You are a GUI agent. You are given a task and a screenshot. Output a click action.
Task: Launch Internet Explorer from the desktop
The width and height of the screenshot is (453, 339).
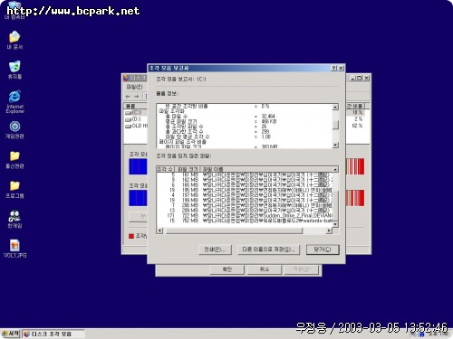(14, 101)
